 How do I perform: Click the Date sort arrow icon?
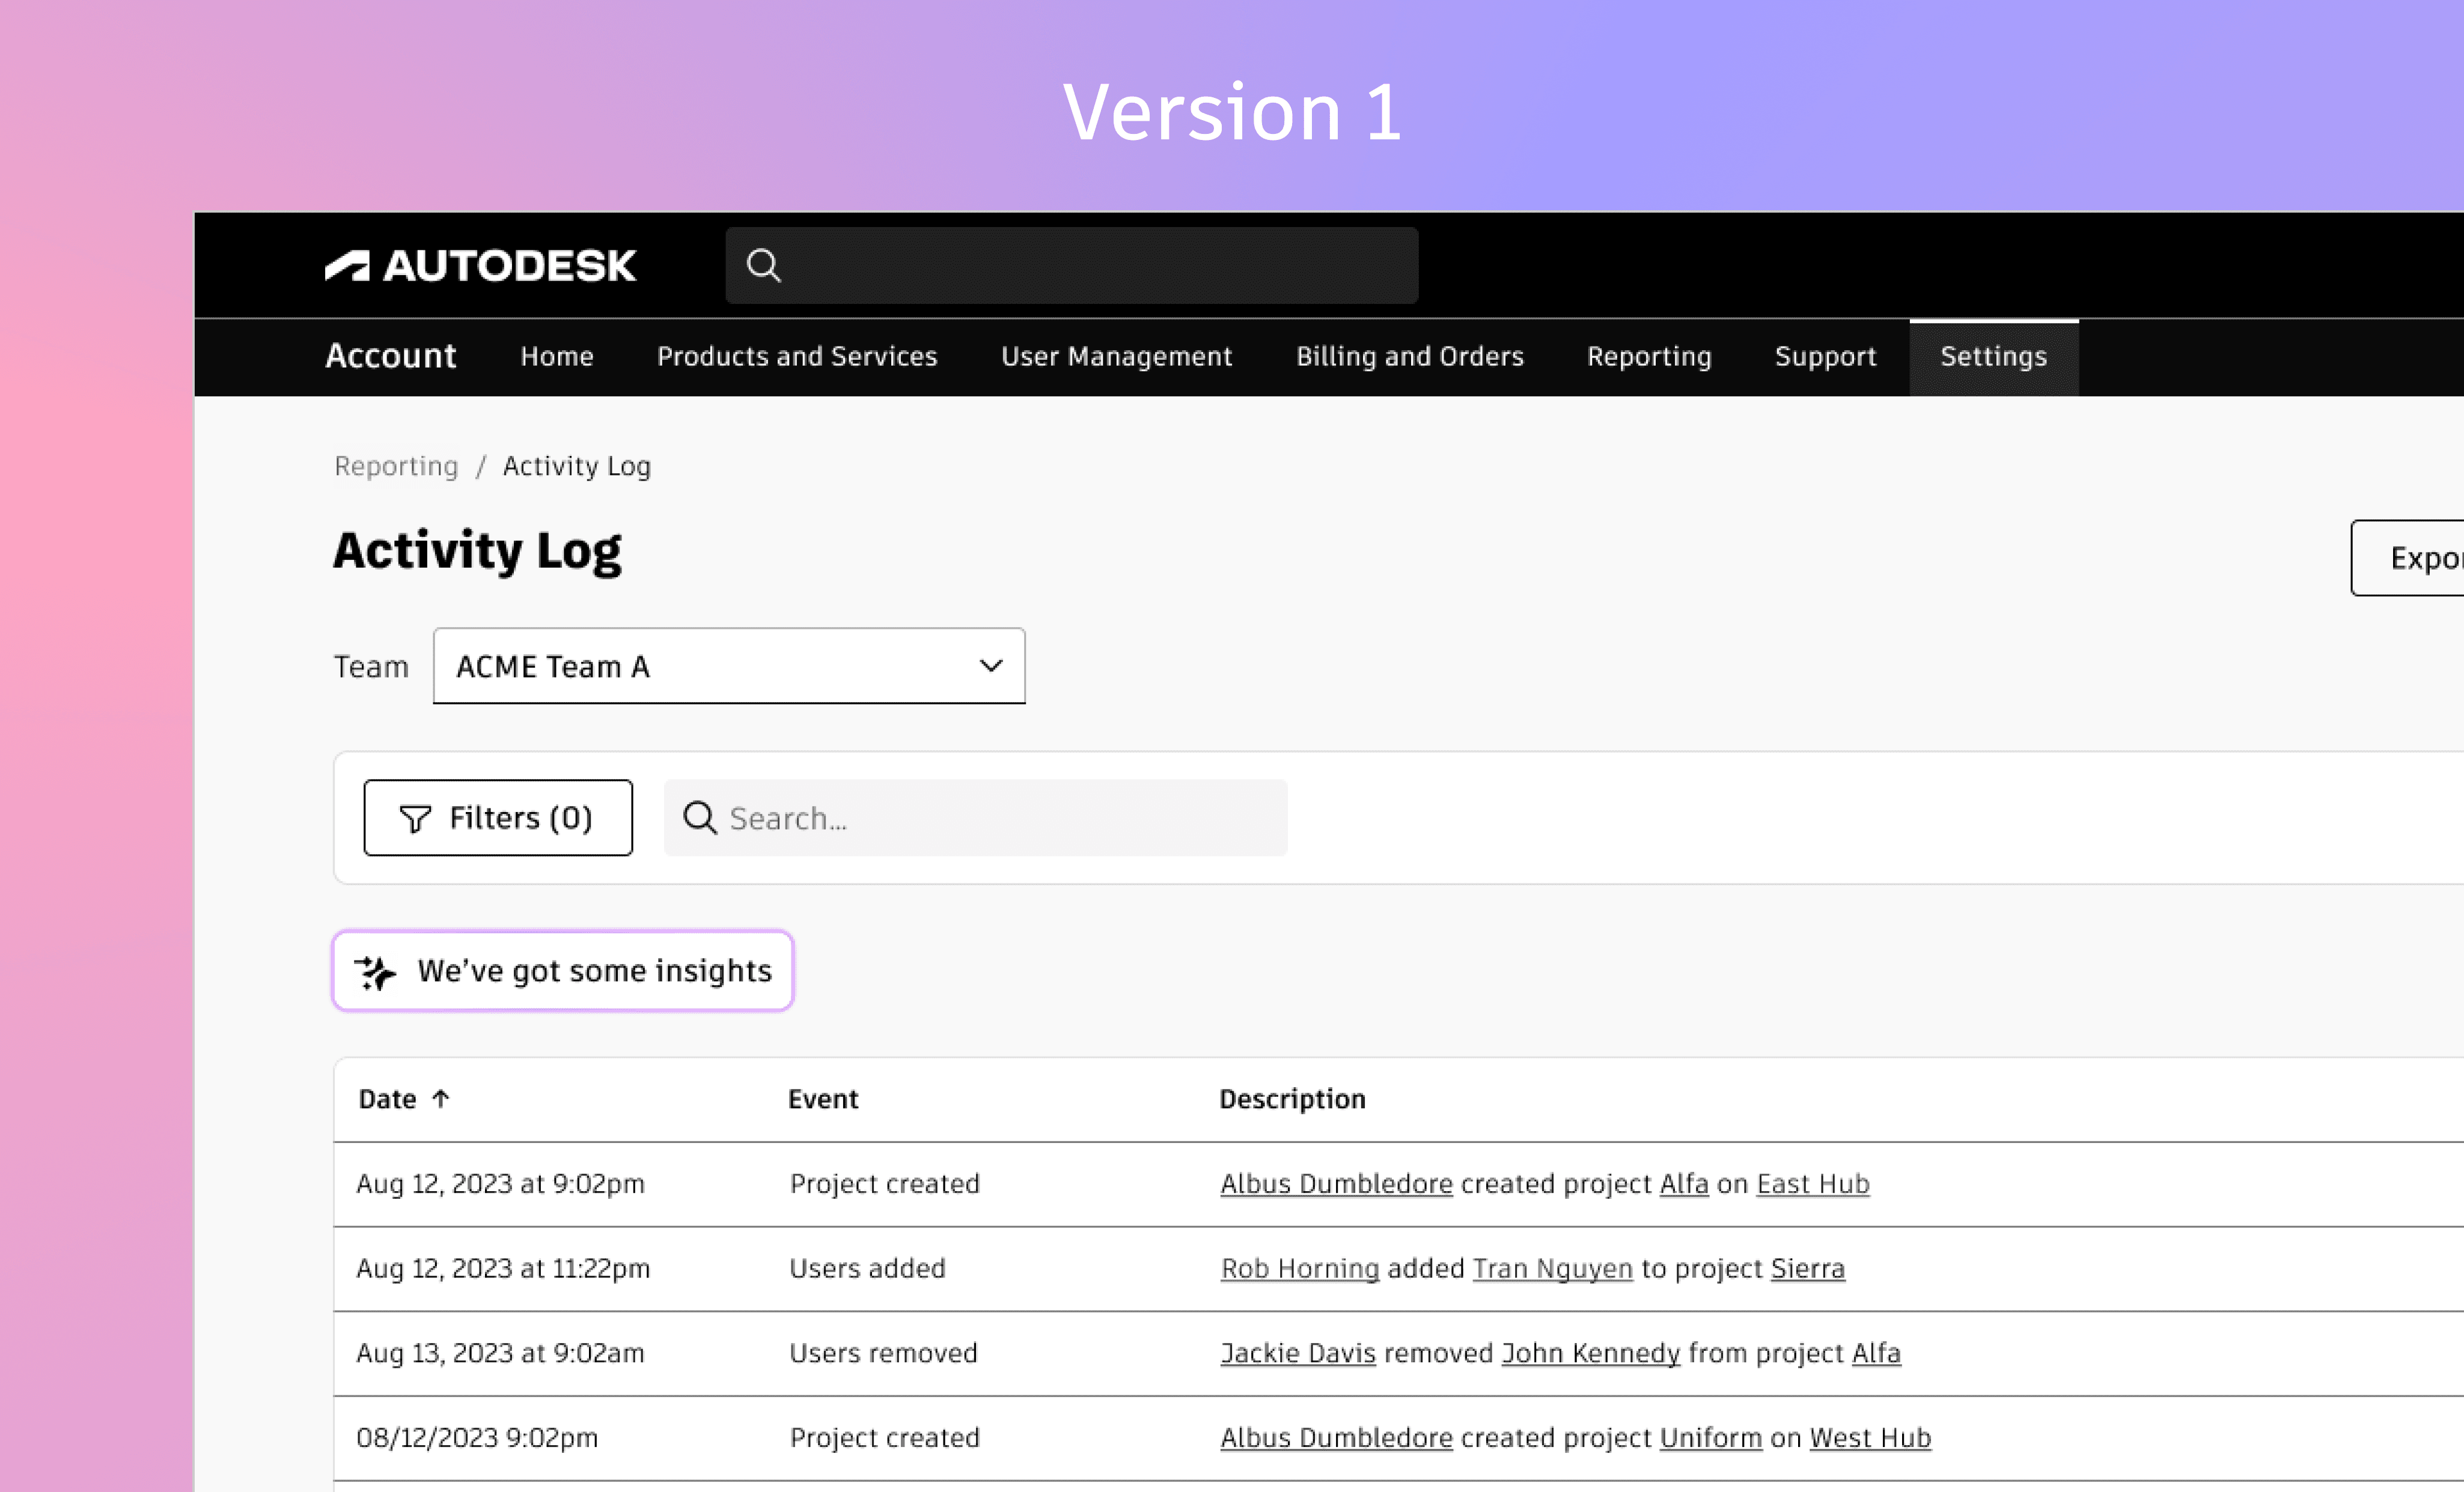(441, 1098)
